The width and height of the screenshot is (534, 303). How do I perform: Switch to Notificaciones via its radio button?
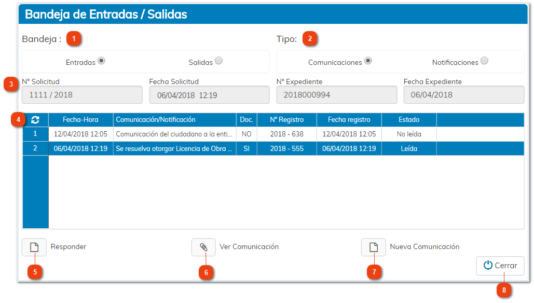(485, 60)
